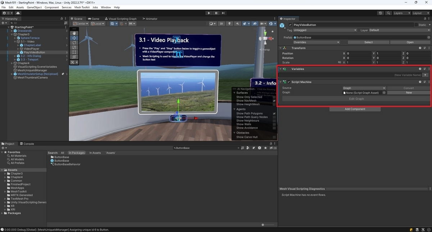Select the Scale tool
Screen dimensions: 432x232
(74, 47)
